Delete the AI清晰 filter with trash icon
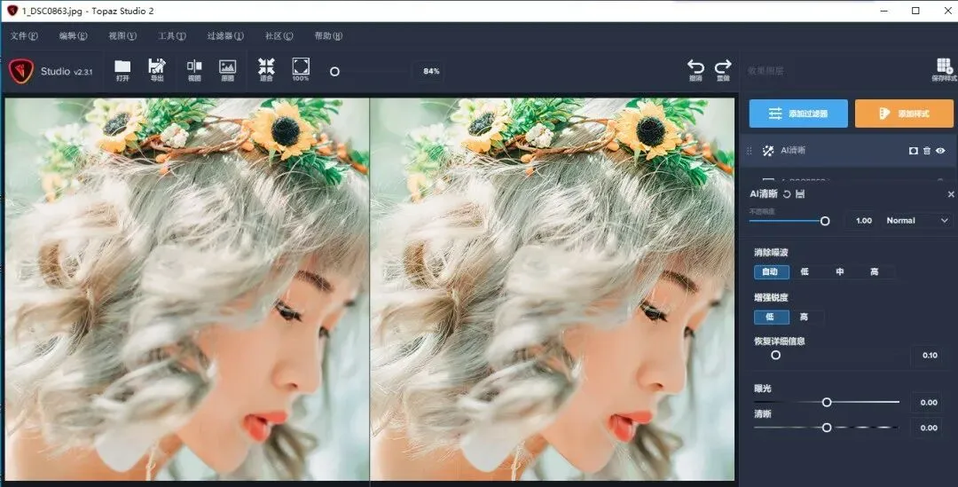Screen dimensions: 958x487 927,150
